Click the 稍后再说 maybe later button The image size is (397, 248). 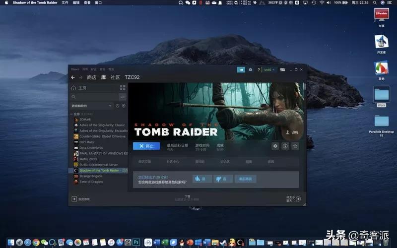(245, 179)
